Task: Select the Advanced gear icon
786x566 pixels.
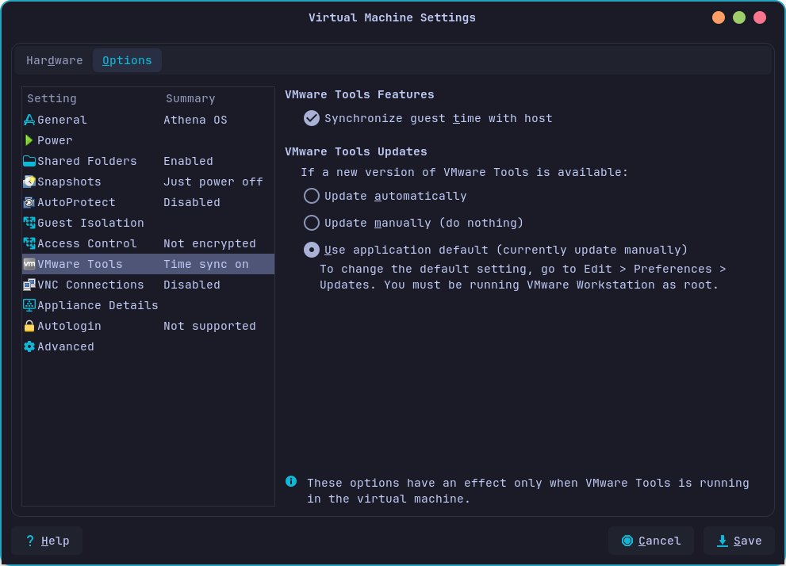Action: pos(30,346)
